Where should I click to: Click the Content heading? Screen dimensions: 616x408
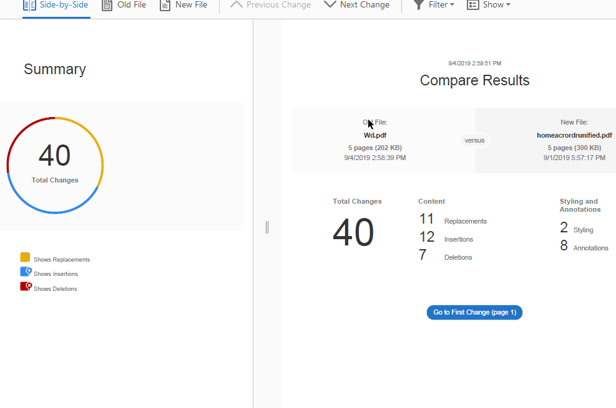[431, 201]
